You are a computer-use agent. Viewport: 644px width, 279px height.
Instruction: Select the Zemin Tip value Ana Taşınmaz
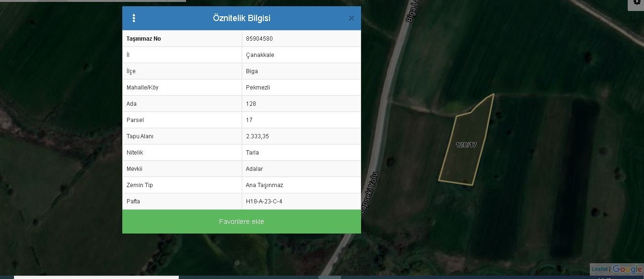click(x=264, y=185)
